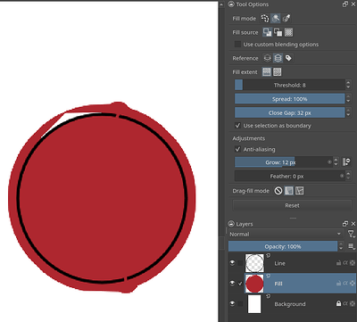
Task: Click the Spread slider
Action: 290,99
